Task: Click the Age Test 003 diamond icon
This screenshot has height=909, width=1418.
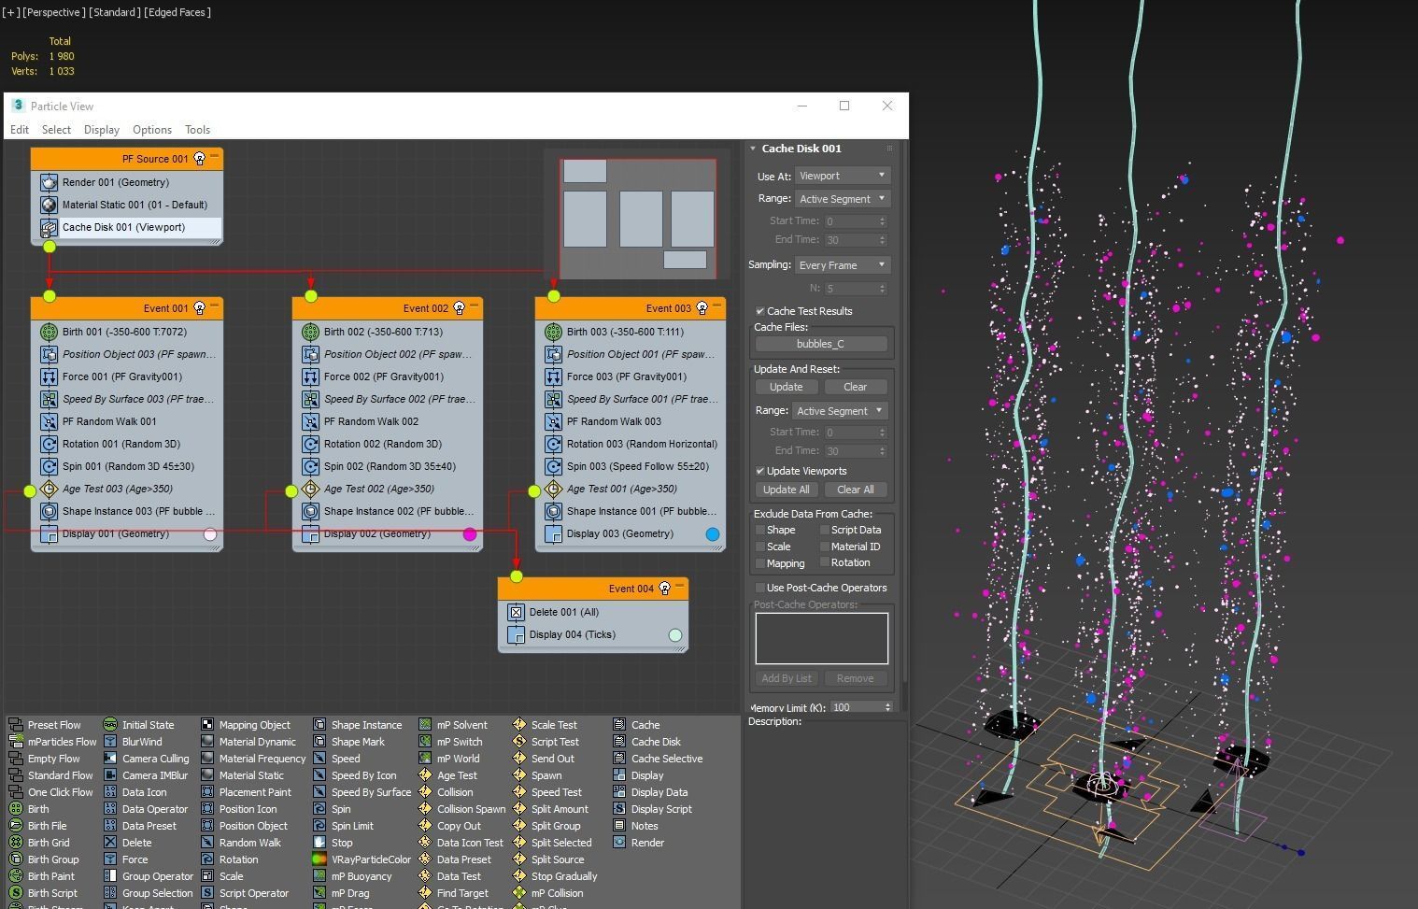Action: coord(49,489)
